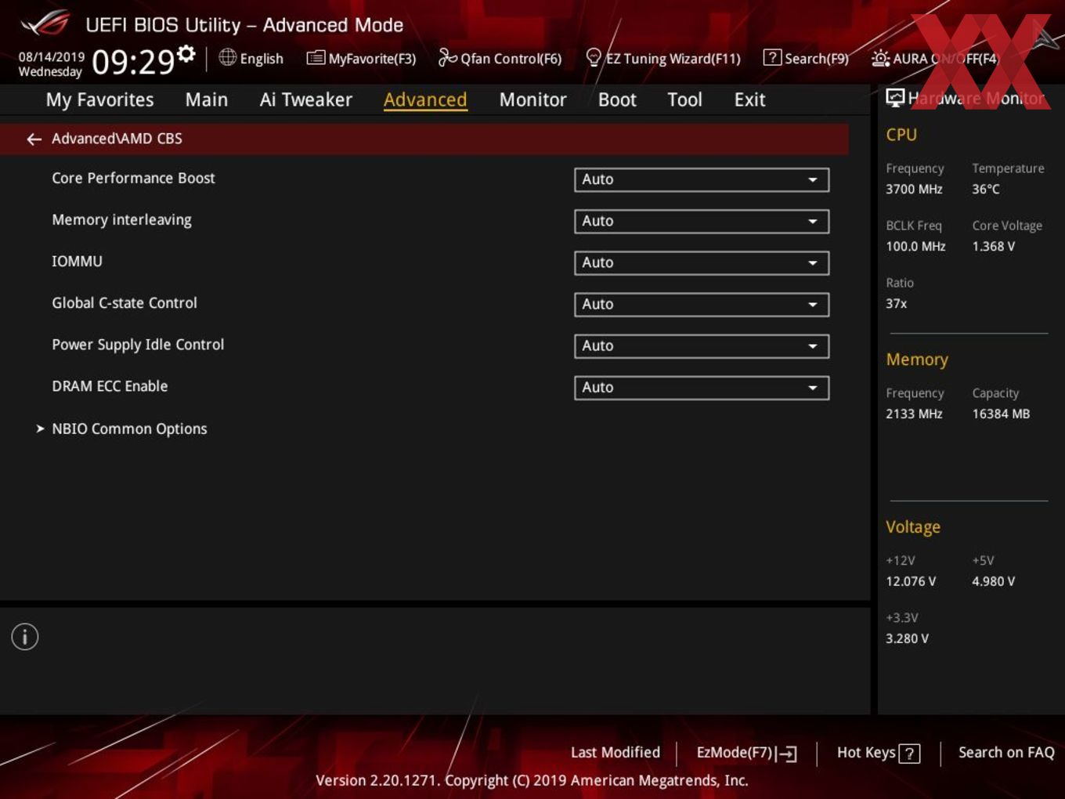Select IOMMU label
This screenshot has height=799, width=1065.
click(77, 262)
